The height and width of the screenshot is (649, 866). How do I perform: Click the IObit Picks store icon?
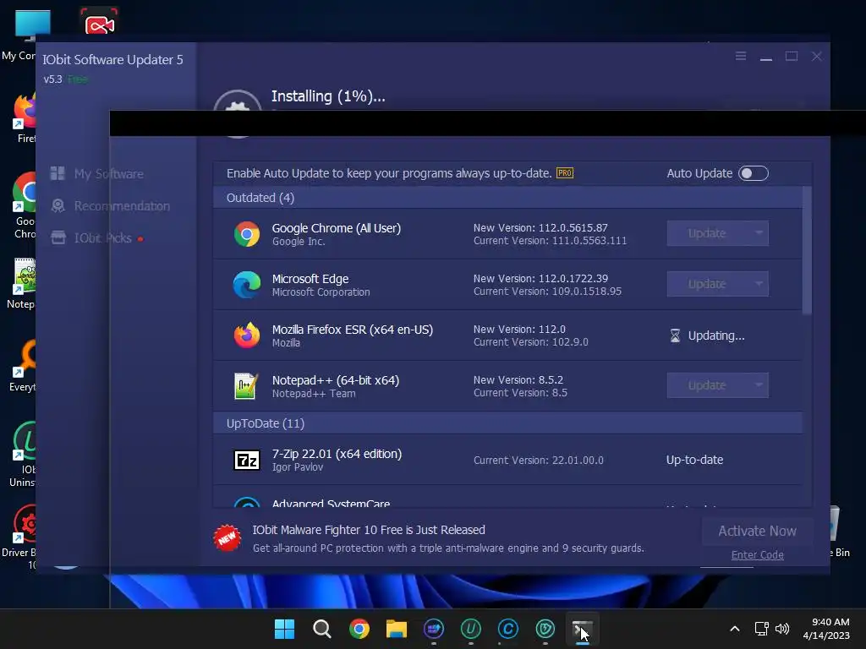pos(58,237)
